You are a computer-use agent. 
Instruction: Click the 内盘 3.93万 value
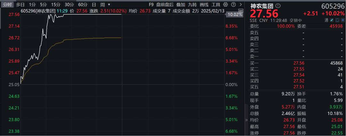(x=336, y=107)
